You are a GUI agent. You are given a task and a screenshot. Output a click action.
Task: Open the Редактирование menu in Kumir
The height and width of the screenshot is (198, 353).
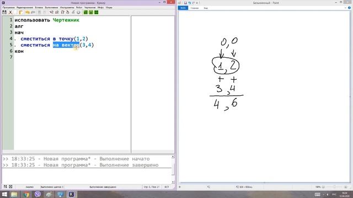coord(25,7)
